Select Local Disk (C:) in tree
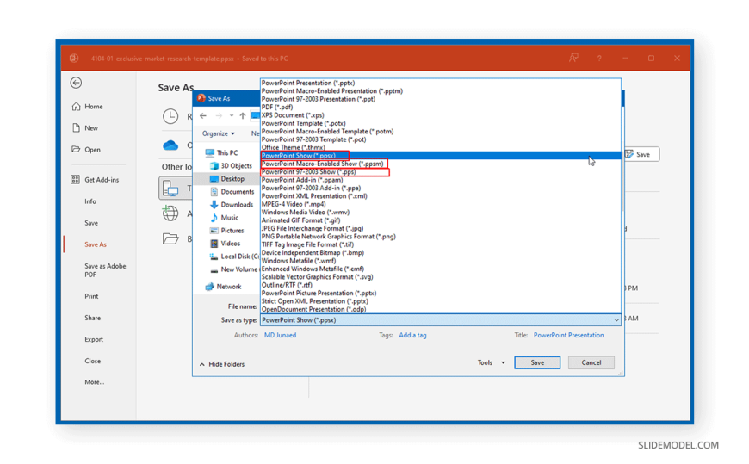 [234, 257]
